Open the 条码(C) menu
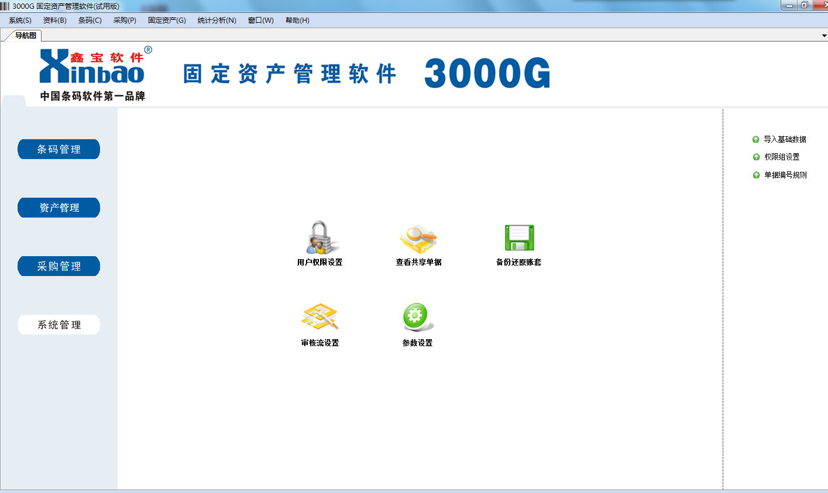 (90, 20)
